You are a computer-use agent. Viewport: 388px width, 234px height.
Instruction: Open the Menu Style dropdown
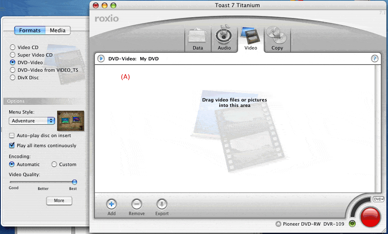31,121
